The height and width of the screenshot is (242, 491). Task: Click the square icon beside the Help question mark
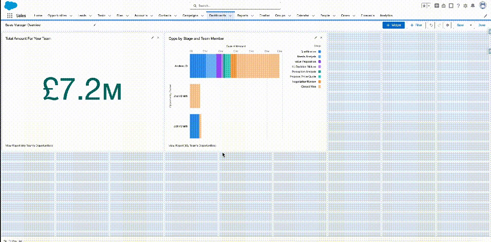451,6
